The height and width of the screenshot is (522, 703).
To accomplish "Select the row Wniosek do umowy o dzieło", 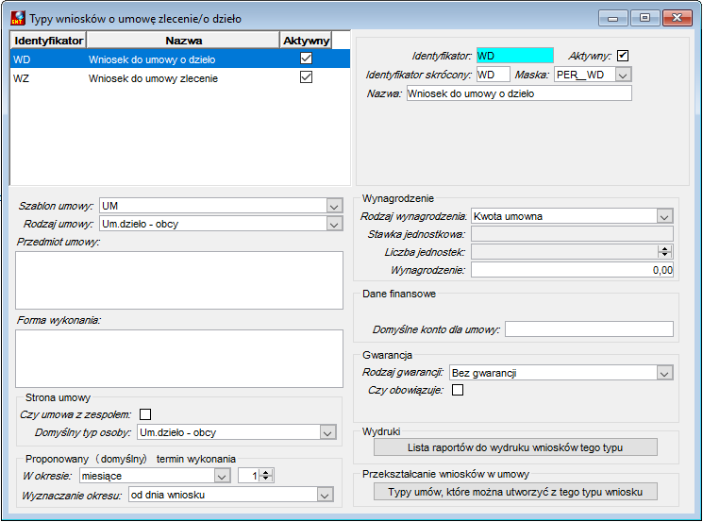I will click(x=180, y=59).
